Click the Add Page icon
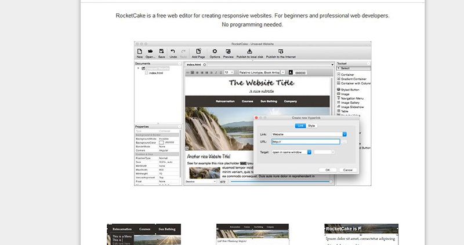 coord(198,51)
